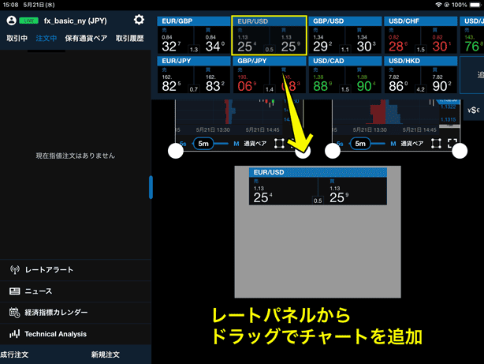484x364 pixels.
Task: Toggle the LIVE account badge
Action: coord(28,21)
